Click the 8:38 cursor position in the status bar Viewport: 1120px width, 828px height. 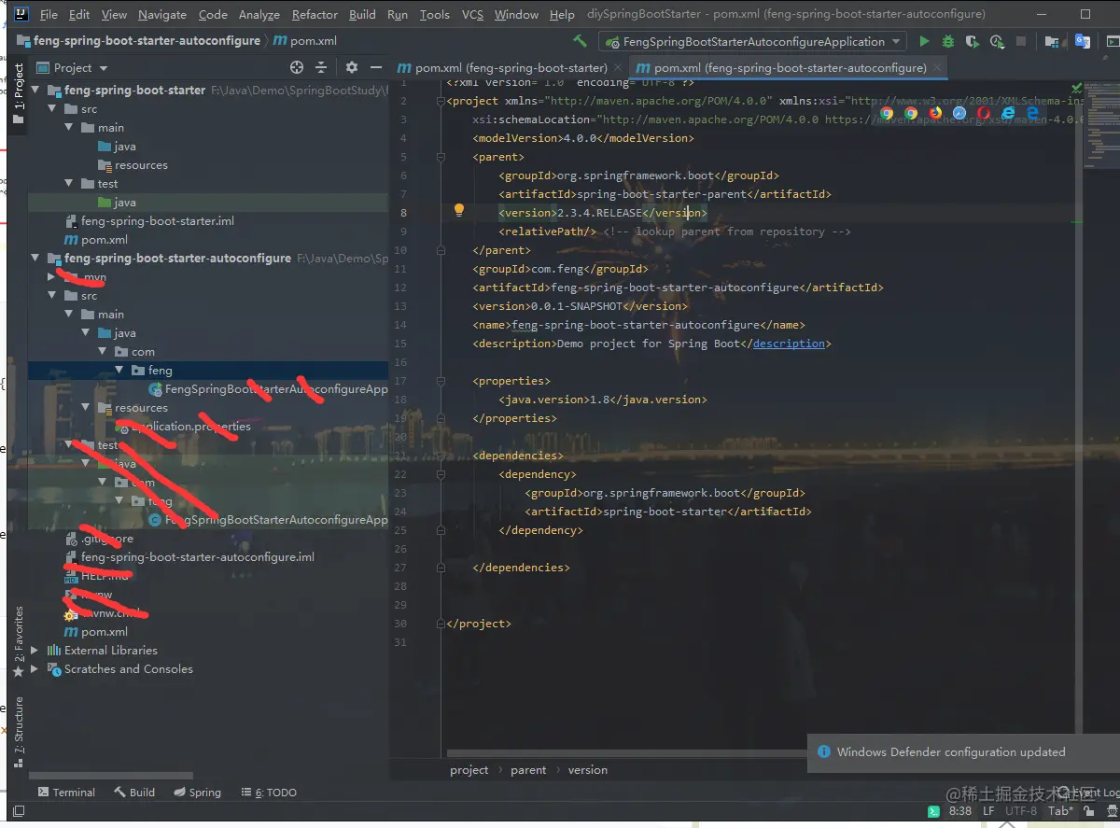click(960, 811)
